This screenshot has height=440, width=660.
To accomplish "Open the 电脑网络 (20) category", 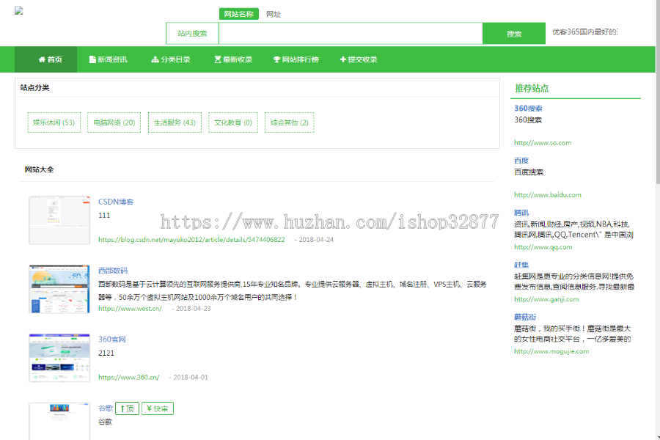I will click(x=114, y=122).
